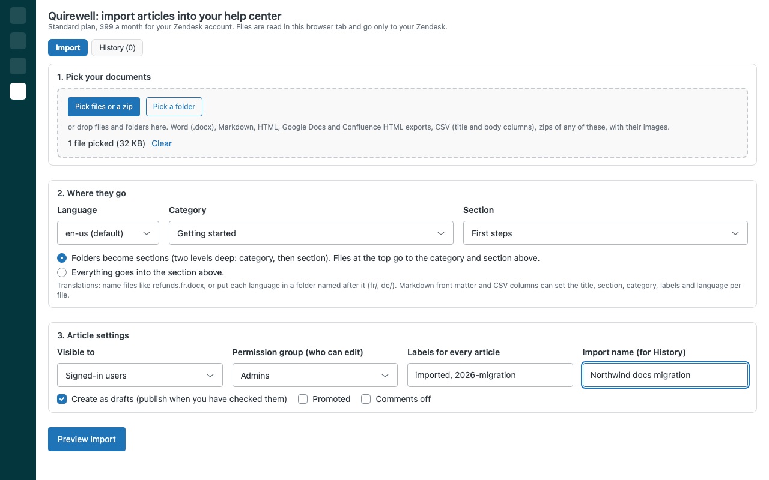Click the '1 file picked (32 KB)' text
The image size is (769, 480).
click(106, 143)
